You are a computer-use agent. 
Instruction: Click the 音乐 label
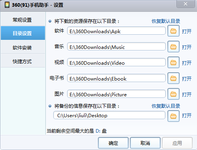[59, 47]
